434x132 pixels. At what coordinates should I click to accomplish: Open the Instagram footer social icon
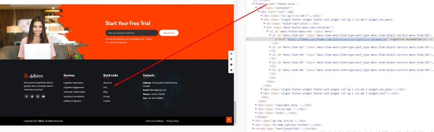(38, 96)
